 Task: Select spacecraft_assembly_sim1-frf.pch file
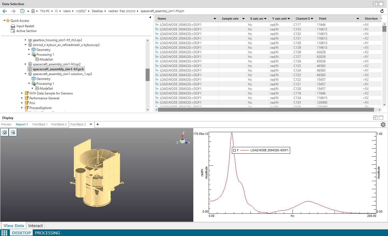tap(58, 69)
